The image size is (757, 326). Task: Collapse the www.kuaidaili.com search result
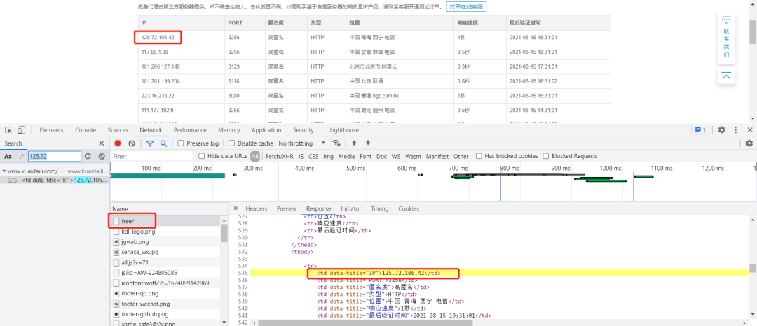pos(4,171)
